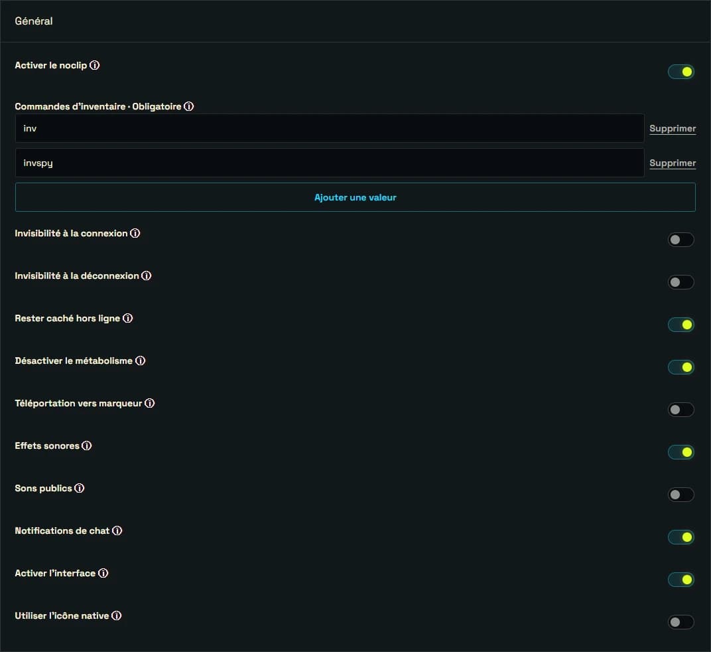
Task: Remove the inv command with Supprimer
Action: pos(673,129)
